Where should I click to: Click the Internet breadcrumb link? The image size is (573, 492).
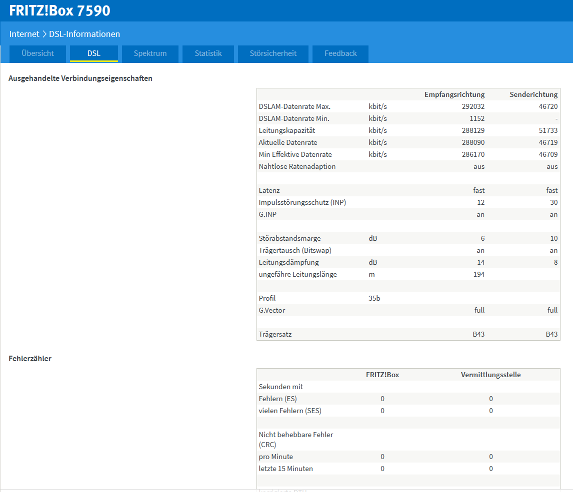pyautogui.click(x=24, y=34)
